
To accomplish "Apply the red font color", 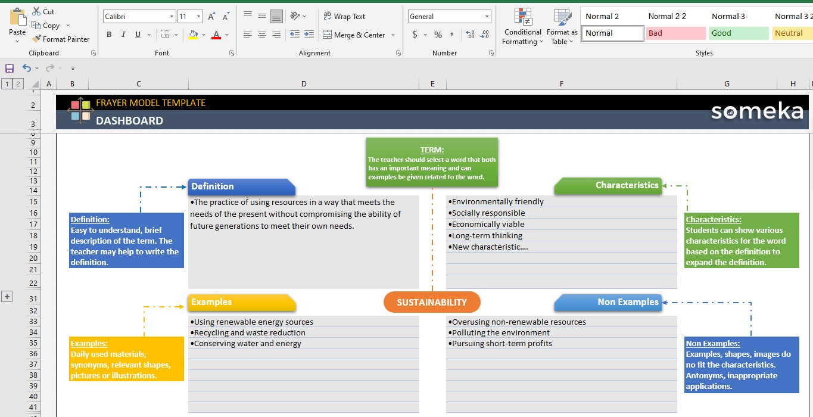I will (216, 35).
